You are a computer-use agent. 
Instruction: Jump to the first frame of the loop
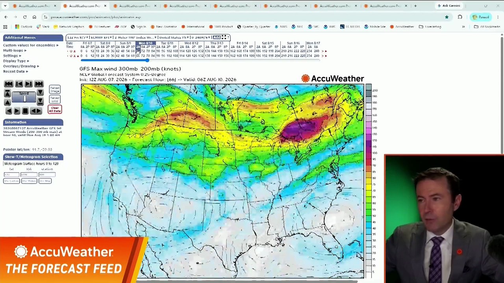8,84
